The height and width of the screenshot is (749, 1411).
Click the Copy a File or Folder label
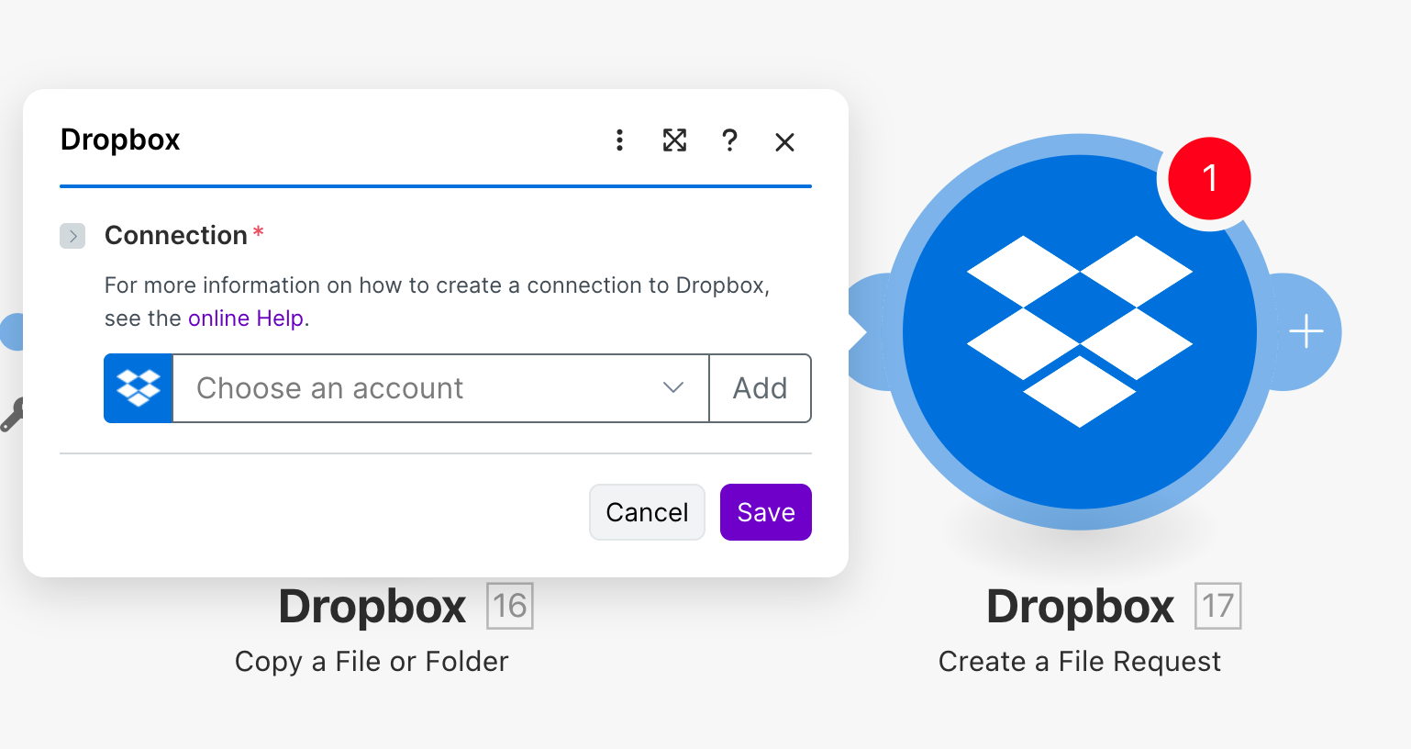point(372,662)
